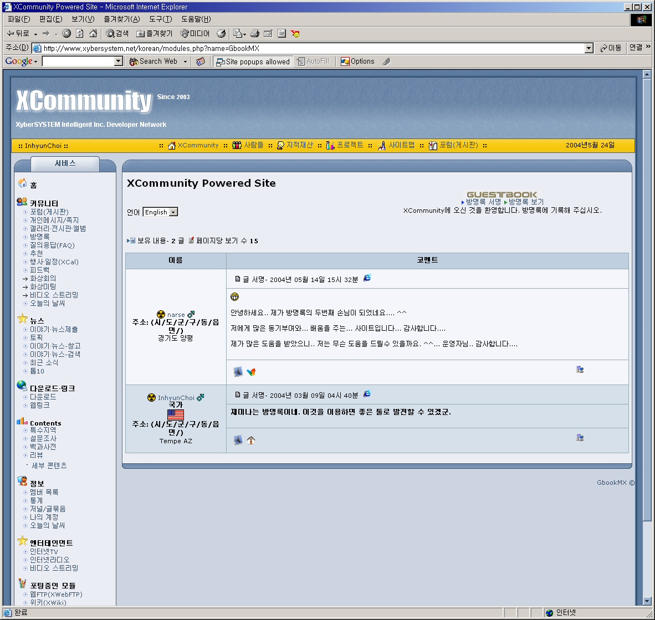
Task: Open the 도구(T) menu
Action: (x=160, y=19)
